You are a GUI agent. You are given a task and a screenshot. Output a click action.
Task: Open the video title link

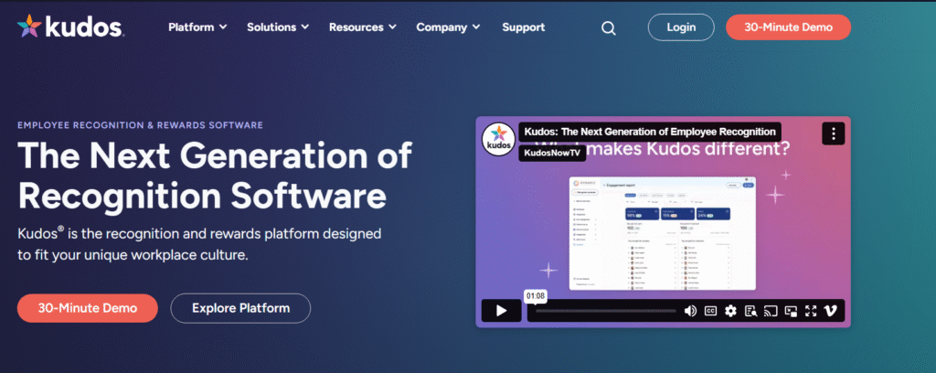(650, 132)
